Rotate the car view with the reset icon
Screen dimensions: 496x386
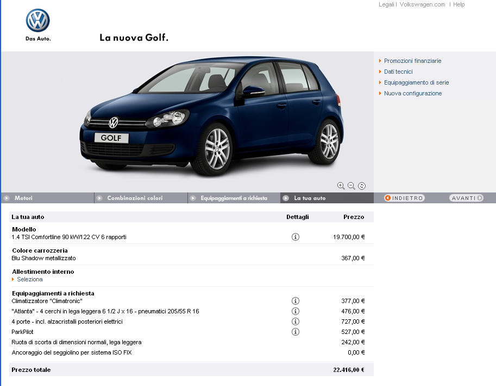tap(362, 186)
